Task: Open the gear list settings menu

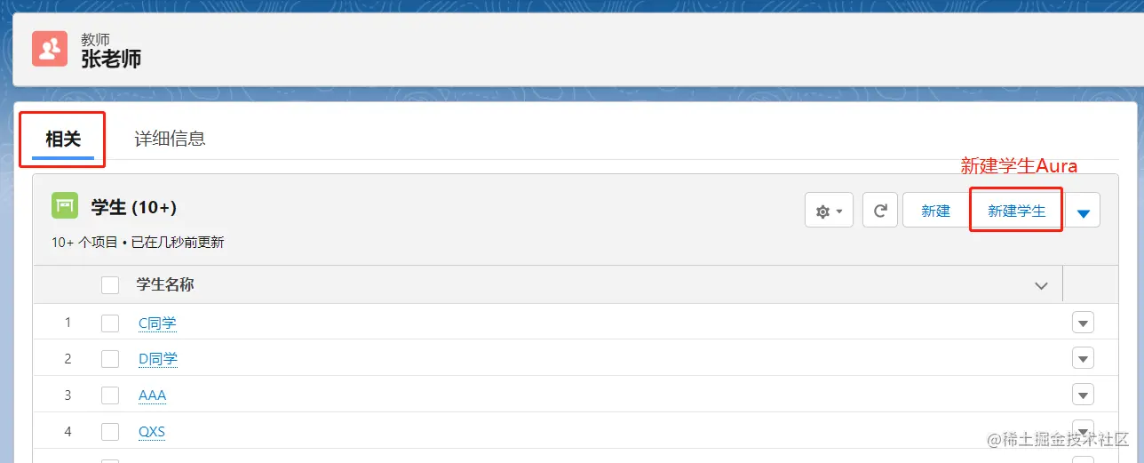Action: [829, 211]
